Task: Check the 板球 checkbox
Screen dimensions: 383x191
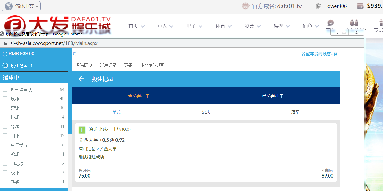Action: [5, 173]
